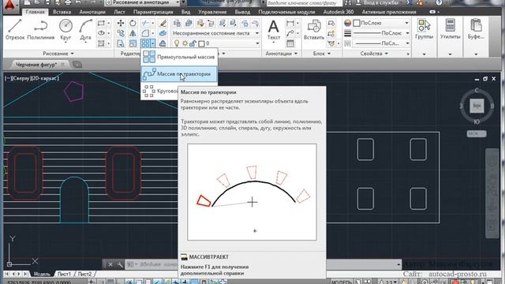
Task: Switch to the Управление ribbon tab
Action: [212, 12]
